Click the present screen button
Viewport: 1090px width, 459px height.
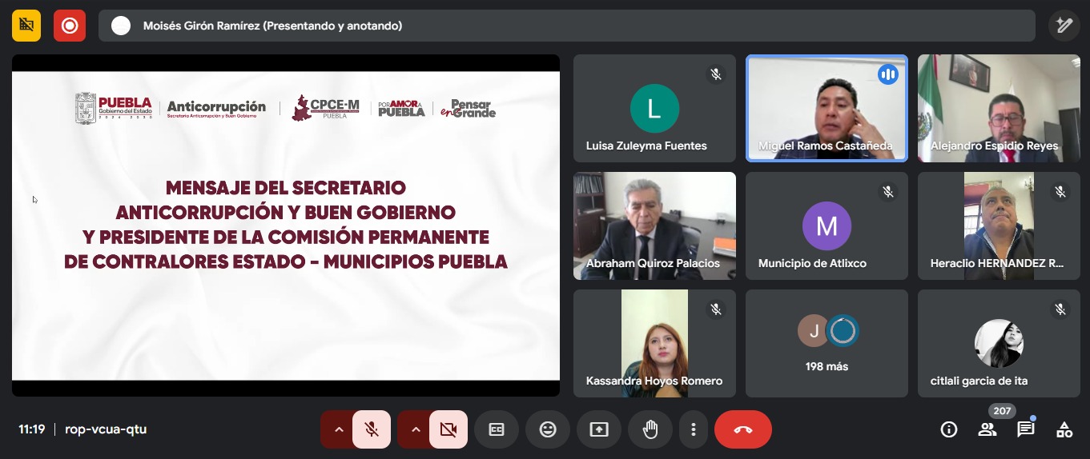[599, 429]
